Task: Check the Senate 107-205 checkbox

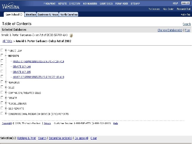Action: click(2, 71)
